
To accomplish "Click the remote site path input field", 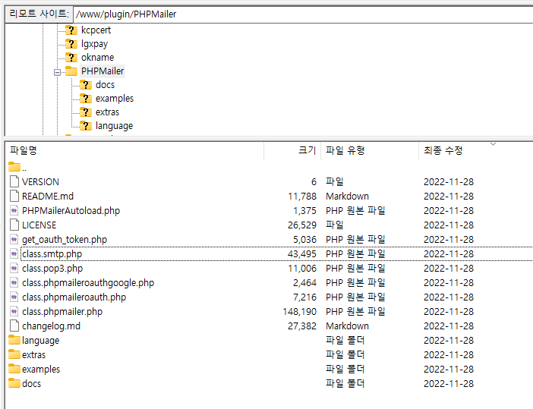I will pos(303,14).
